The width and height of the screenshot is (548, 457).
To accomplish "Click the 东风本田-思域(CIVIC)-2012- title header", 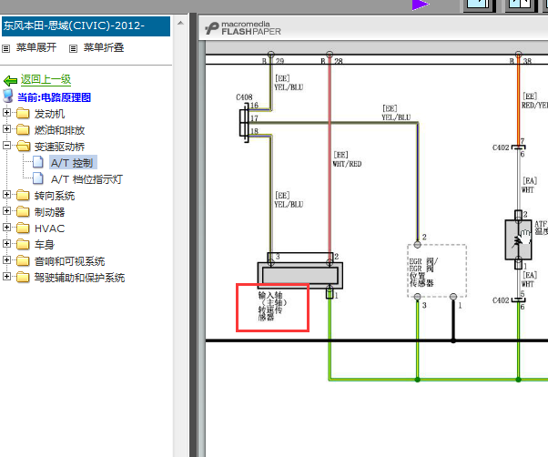I will coord(86,25).
